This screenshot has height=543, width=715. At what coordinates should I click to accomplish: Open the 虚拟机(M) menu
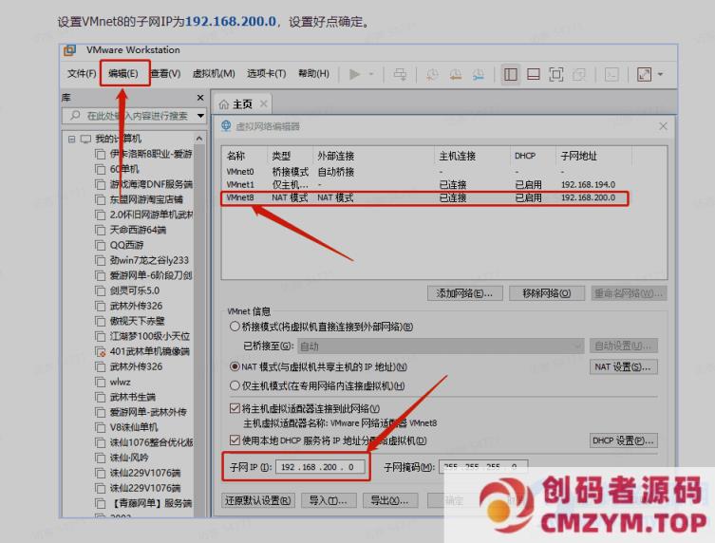pos(214,73)
